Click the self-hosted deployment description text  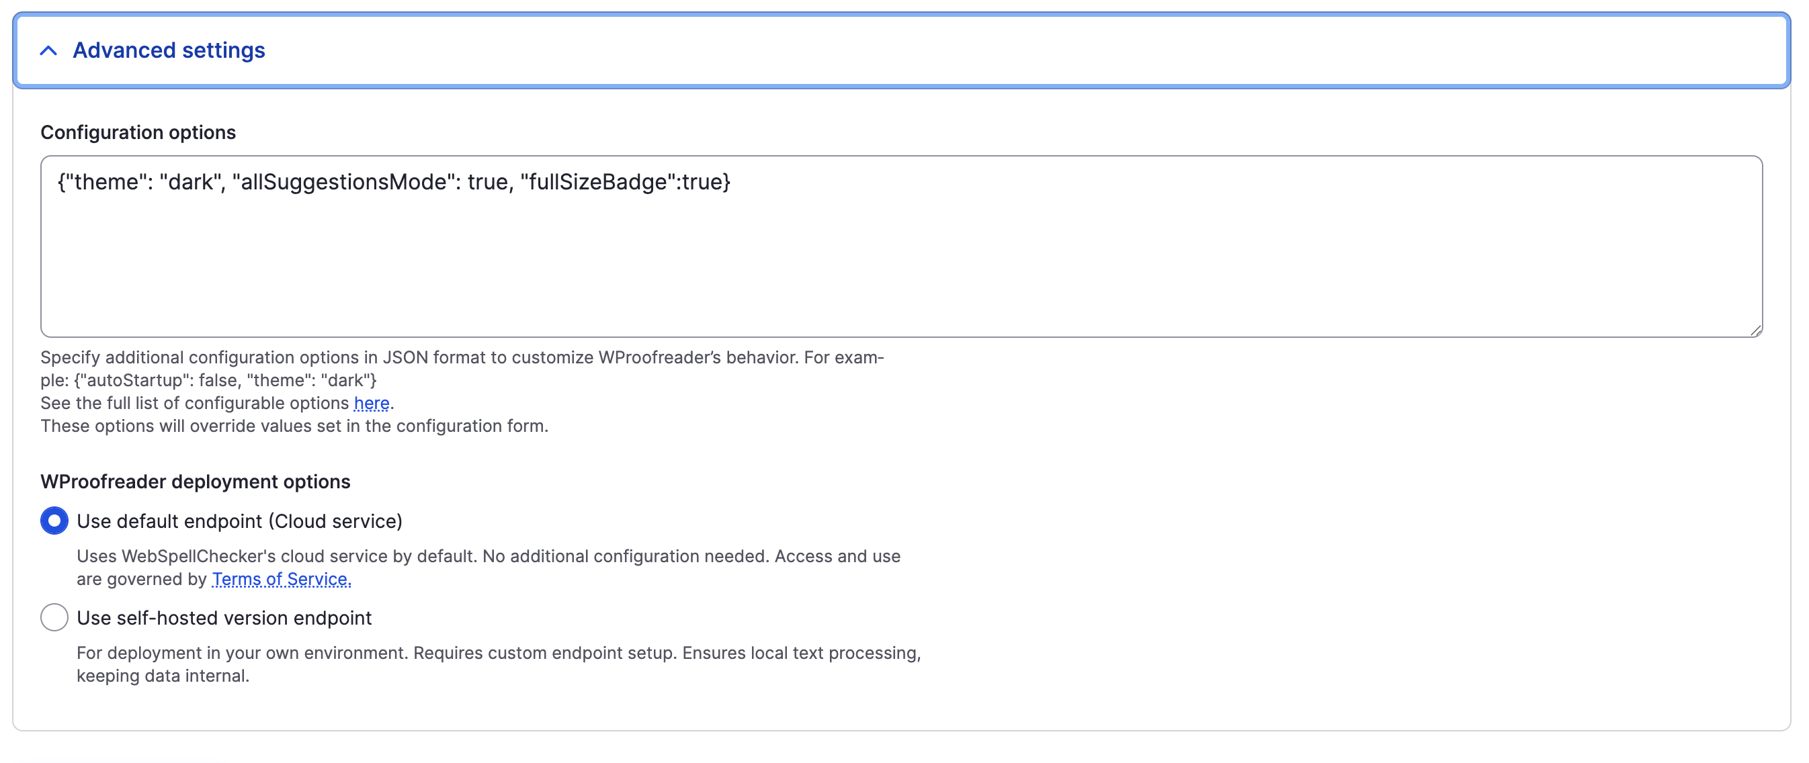[x=498, y=654]
